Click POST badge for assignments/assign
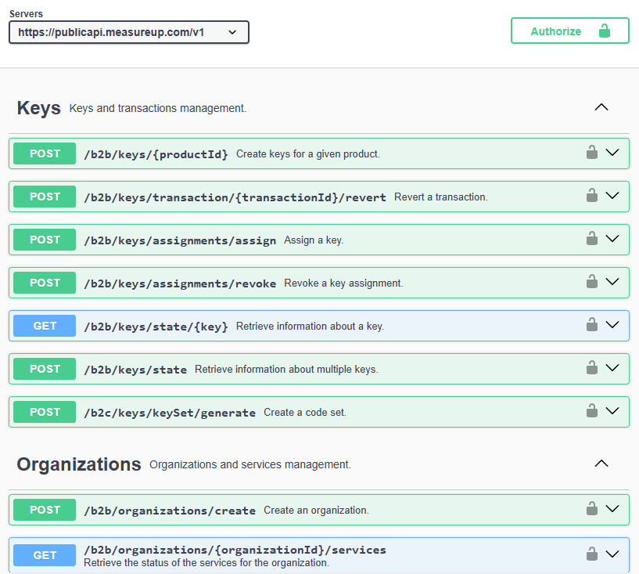This screenshot has width=639, height=574. tap(45, 240)
